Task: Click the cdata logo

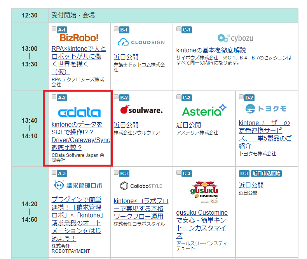Action: (79, 112)
